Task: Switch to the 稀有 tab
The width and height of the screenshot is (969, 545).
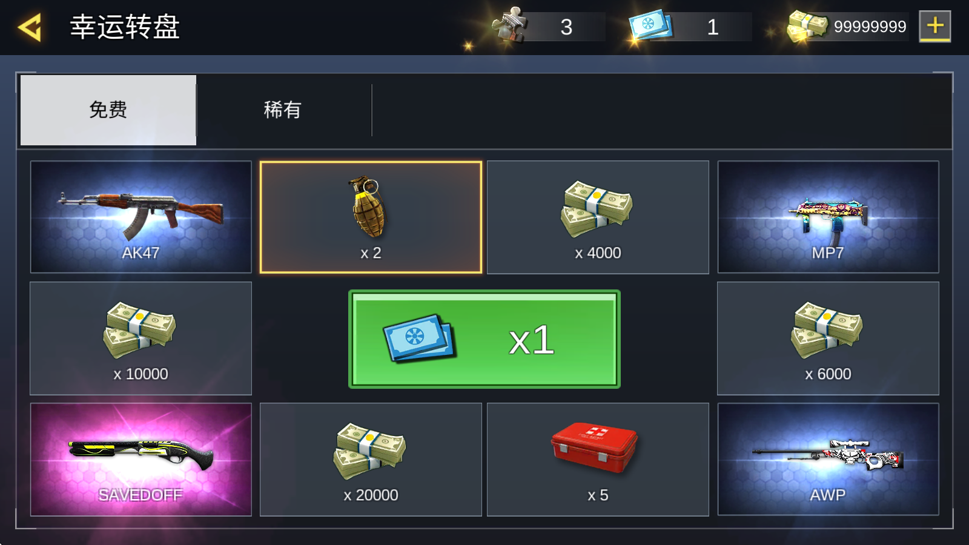Action: 283,110
